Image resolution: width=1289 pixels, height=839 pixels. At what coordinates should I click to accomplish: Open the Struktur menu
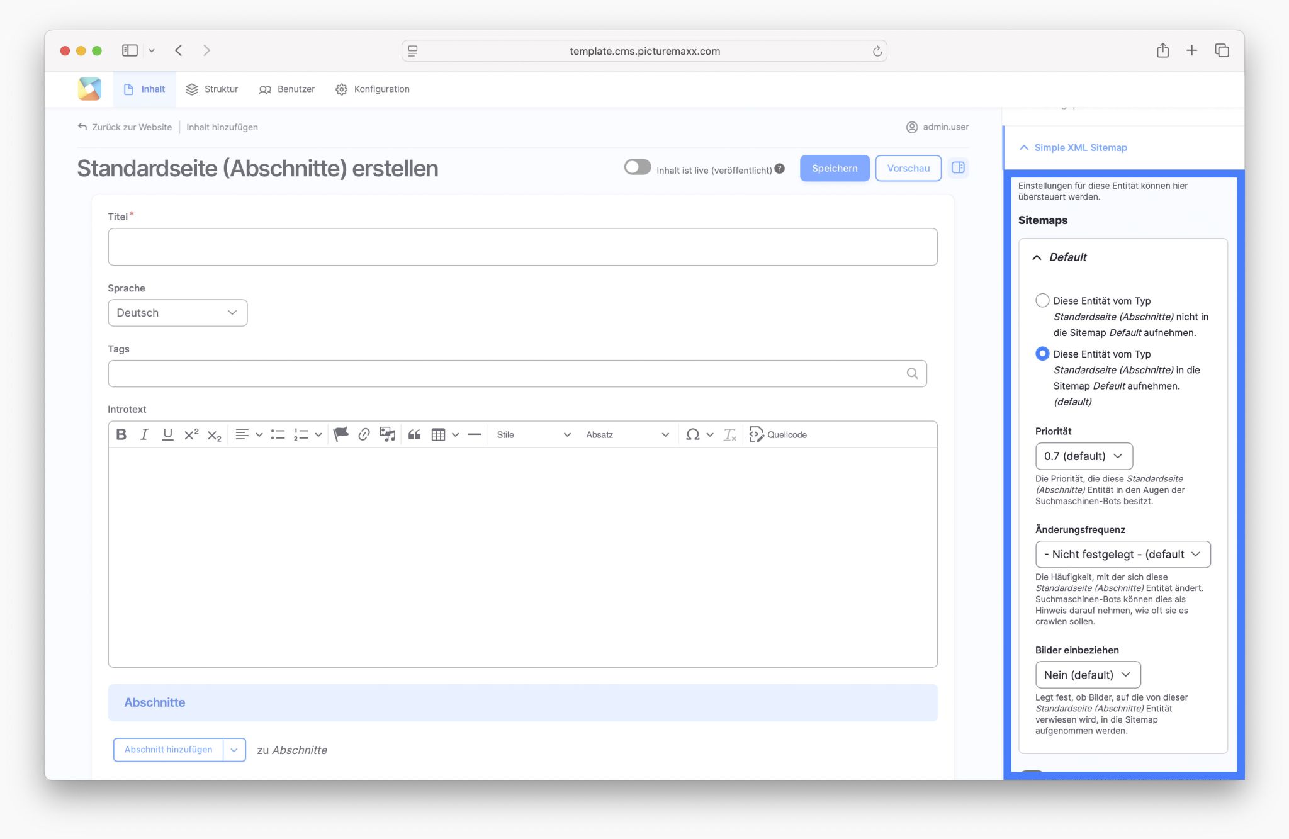point(212,89)
